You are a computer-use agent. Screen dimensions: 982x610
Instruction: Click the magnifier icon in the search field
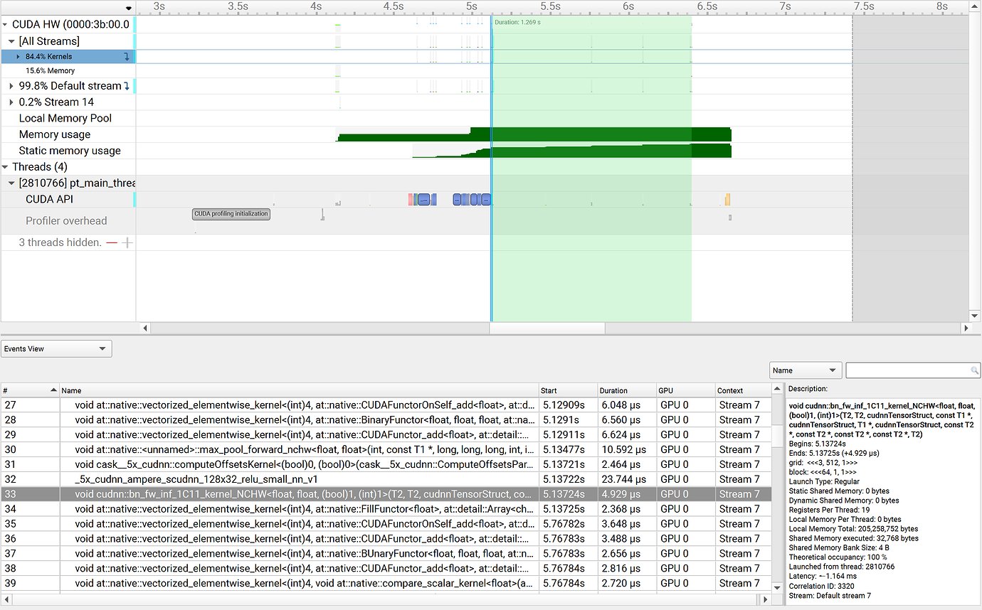974,370
